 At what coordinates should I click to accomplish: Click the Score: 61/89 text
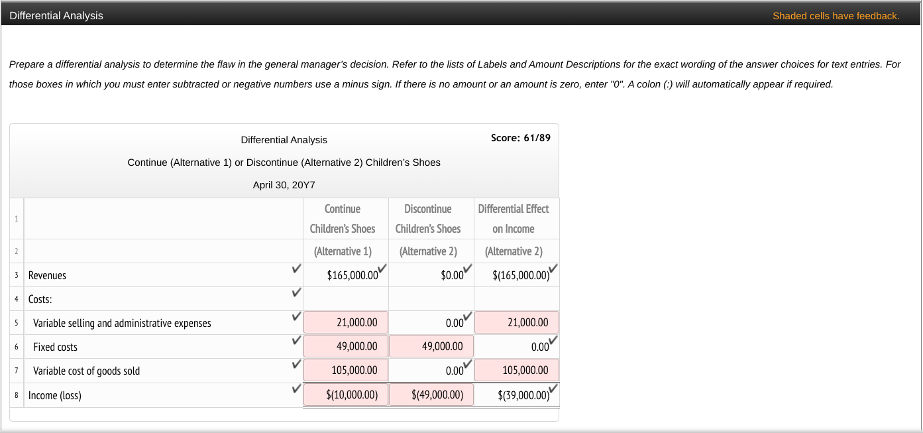point(521,138)
